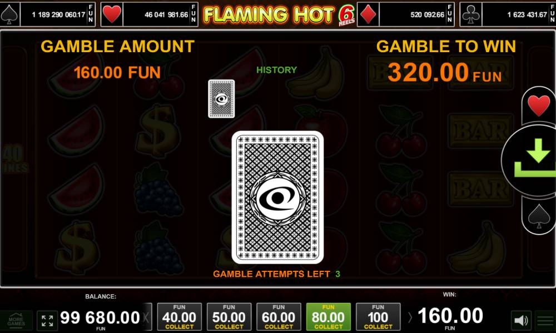The height and width of the screenshot is (333, 556).
Task: Select the 40.00 collect bet button
Action: [180, 317]
